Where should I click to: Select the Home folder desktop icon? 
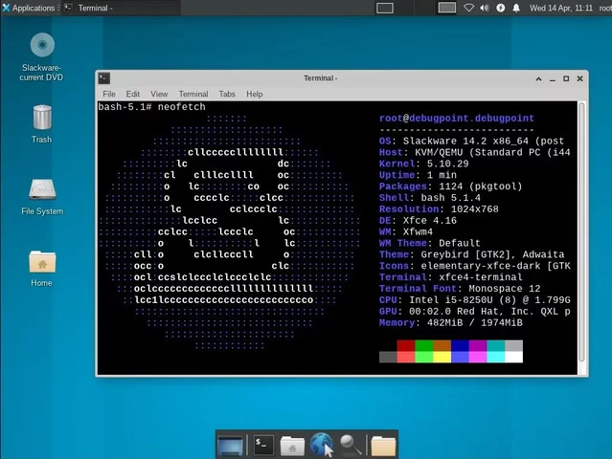(42, 269)
